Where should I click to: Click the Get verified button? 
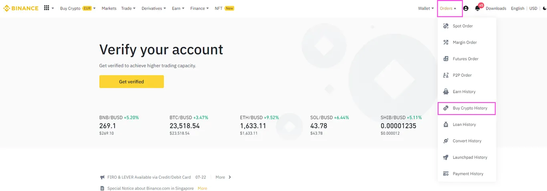coord(131,82)
